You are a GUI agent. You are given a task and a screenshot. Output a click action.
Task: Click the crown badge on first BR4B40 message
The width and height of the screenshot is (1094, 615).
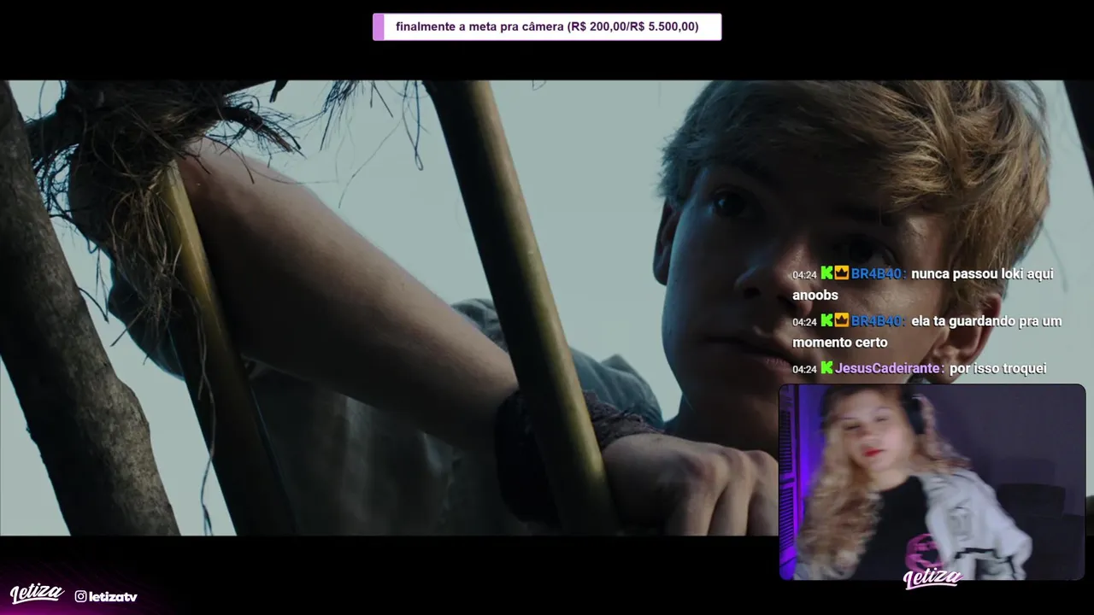tap(841, 273)
